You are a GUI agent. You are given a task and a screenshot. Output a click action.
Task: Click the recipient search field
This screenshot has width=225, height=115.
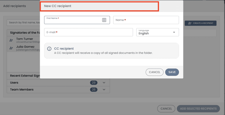(x=23, y=22)
